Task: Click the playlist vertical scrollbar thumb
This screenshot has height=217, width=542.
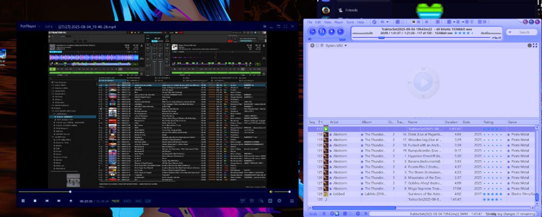Action: click(537, 198)
